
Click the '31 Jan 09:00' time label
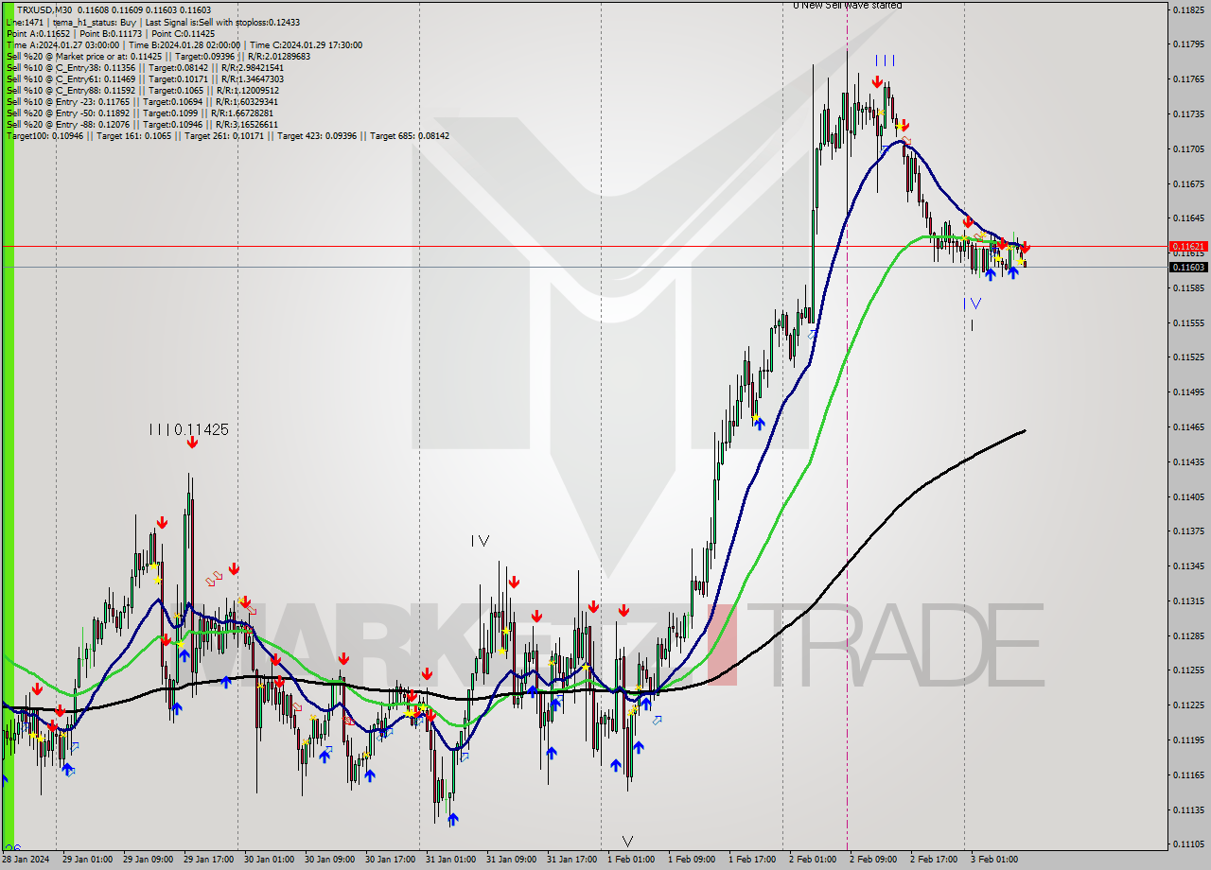[511, 860]
